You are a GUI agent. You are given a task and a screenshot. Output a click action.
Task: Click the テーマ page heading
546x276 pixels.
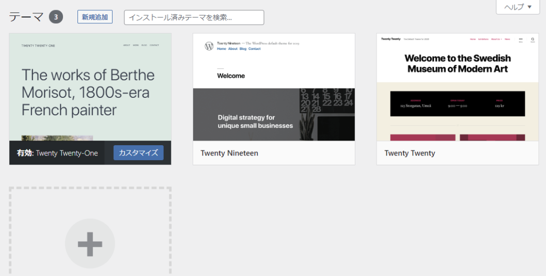pyautogui.click(x=26, y=16)
